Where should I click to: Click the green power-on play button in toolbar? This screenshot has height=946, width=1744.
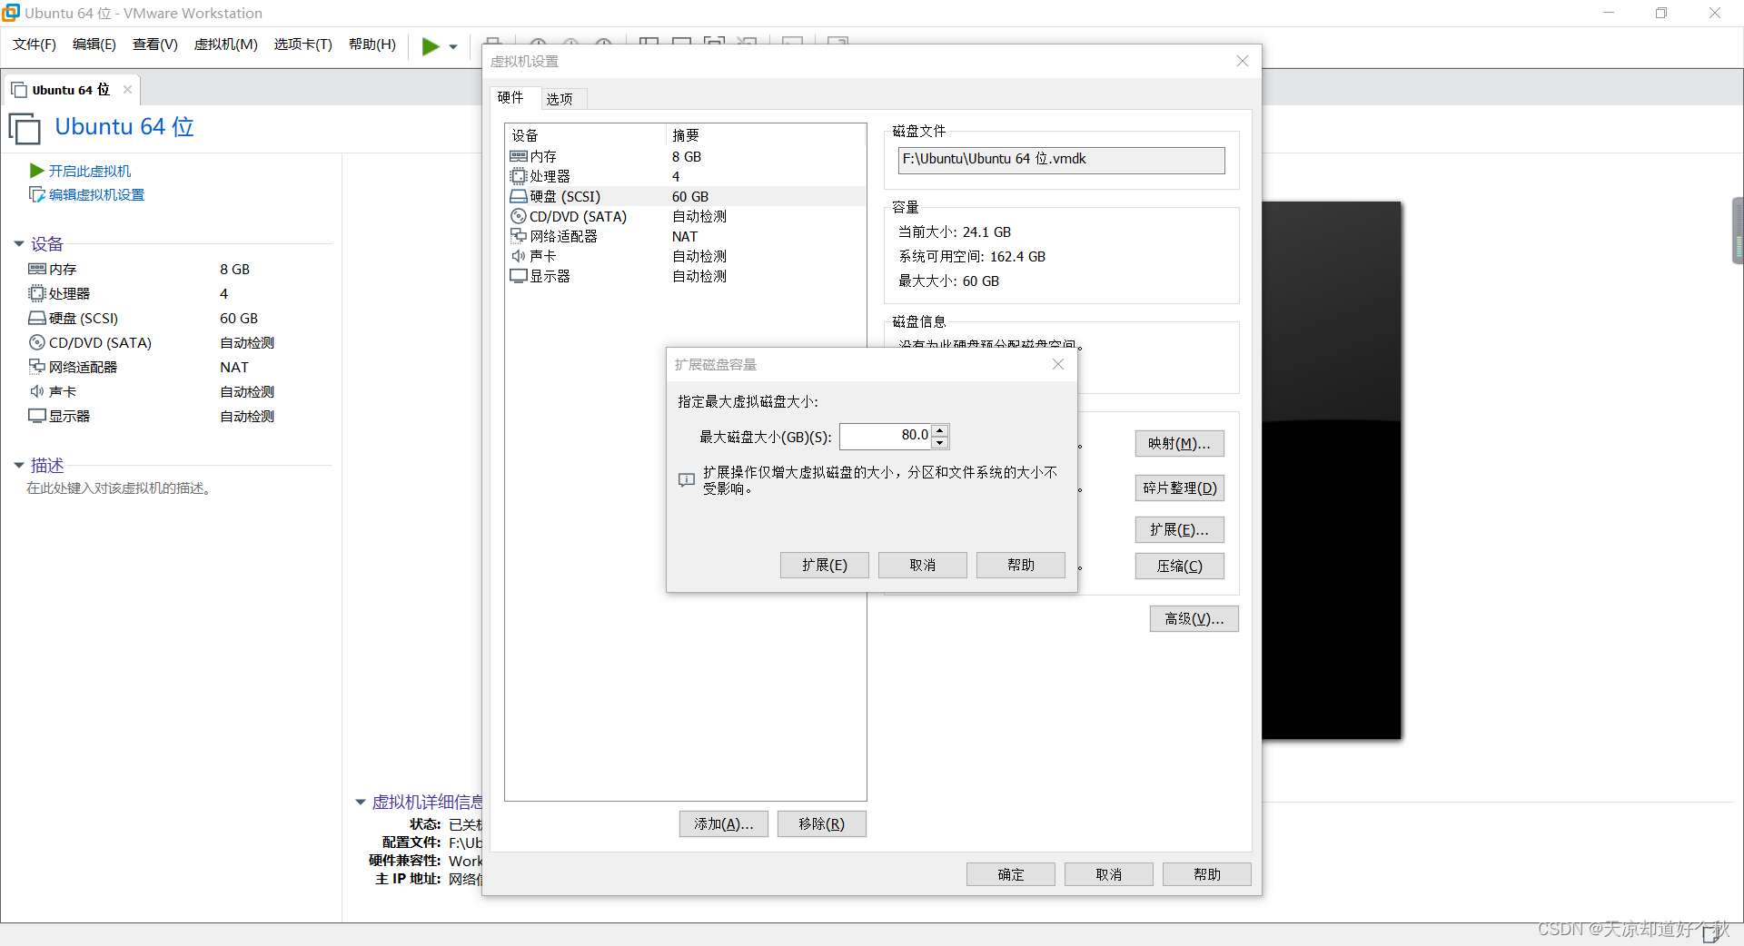[431, 46]
